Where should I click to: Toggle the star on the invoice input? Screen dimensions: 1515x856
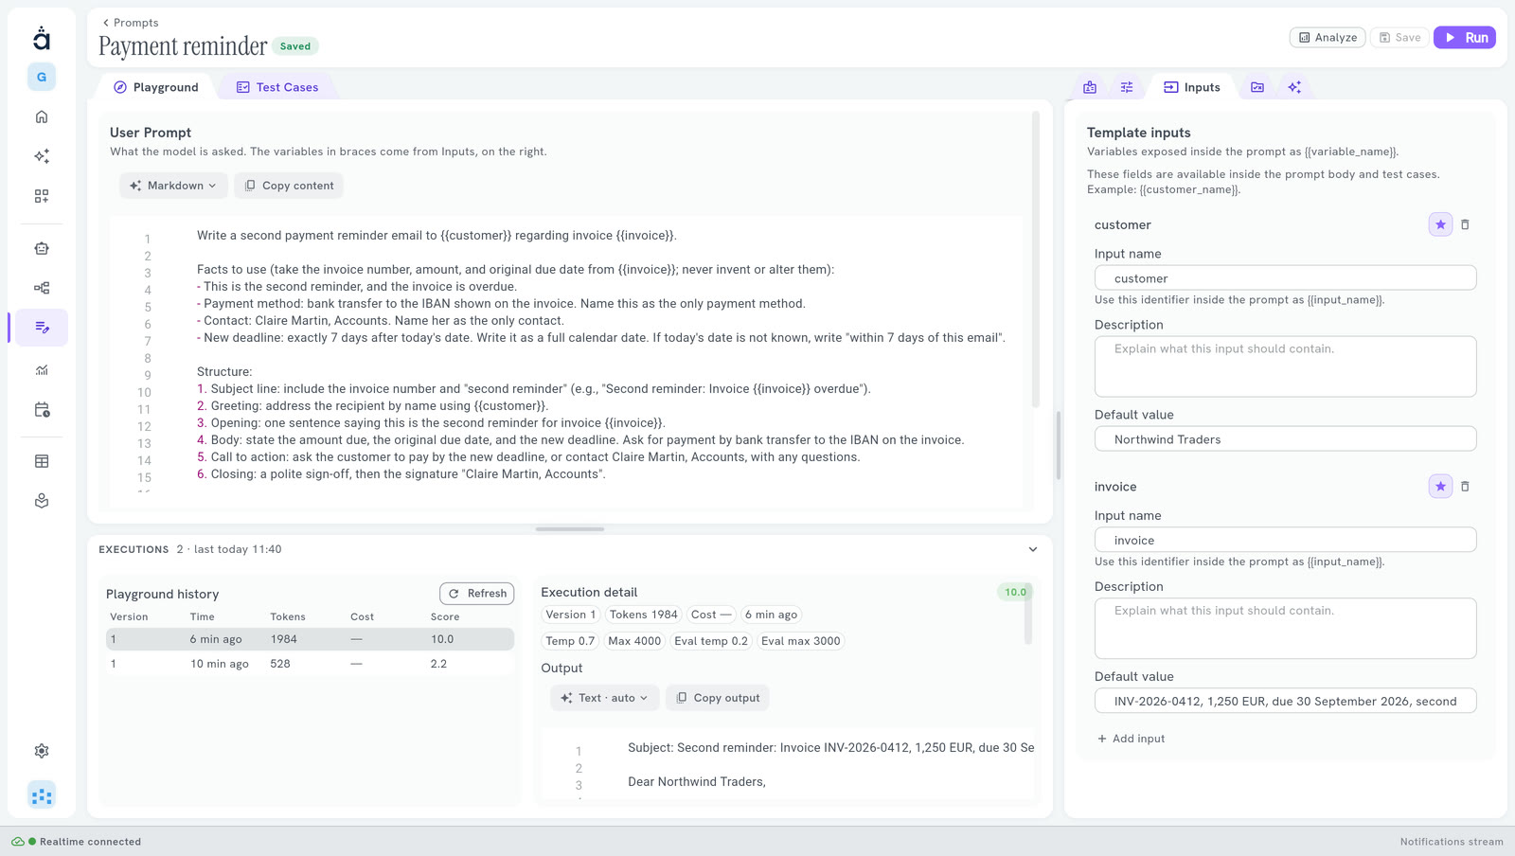1440,487
